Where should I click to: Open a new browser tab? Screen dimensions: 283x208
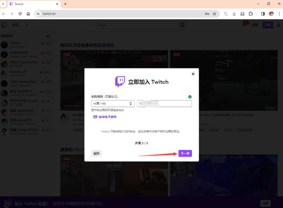[65, 4]
